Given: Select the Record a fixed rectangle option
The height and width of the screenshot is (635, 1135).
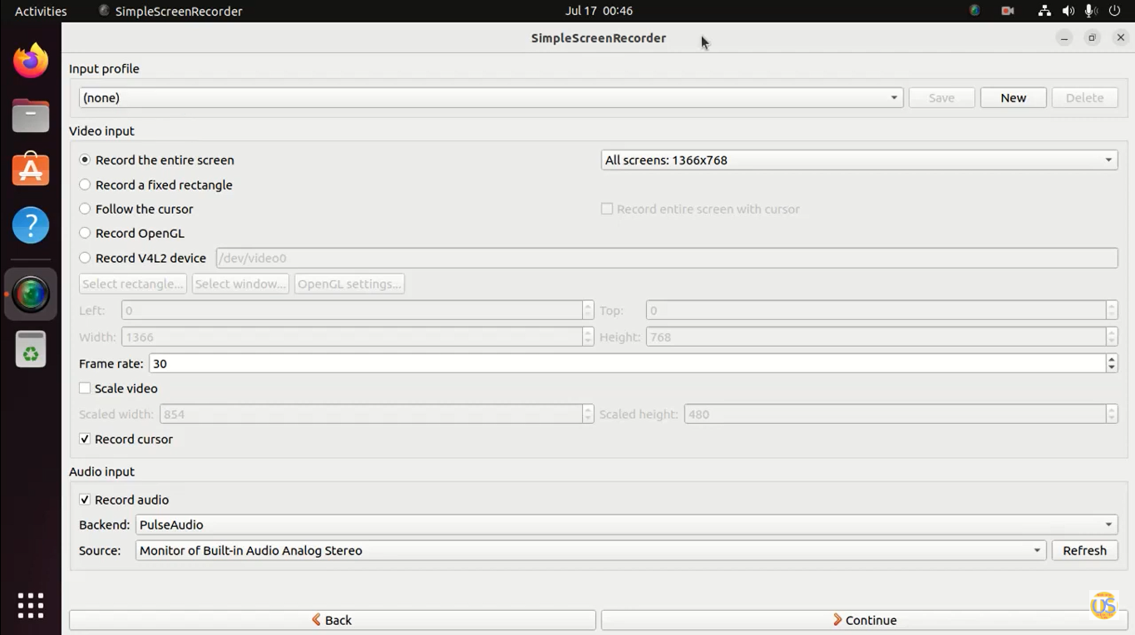Looking at the screenshot, I should tap(84, 185).
